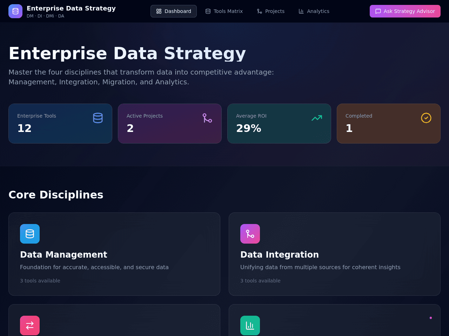Click the Analytics bar chart icon in navbar
This screenshot has width=449, height=336.
point(301,11)
